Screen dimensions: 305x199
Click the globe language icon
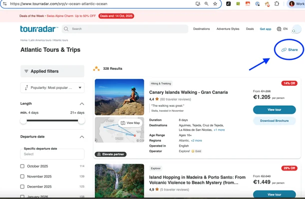[x=279, y=29]
